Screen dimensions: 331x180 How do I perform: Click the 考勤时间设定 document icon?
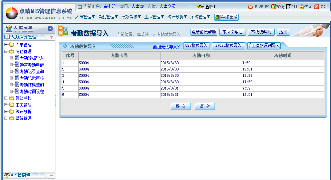tap(17, 91)
